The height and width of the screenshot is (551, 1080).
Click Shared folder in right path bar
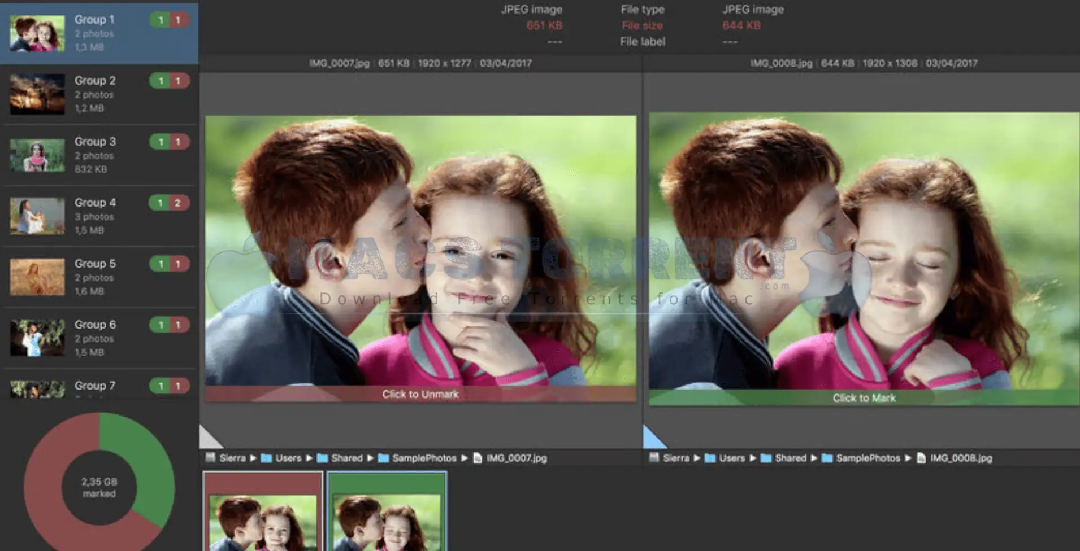783,458
